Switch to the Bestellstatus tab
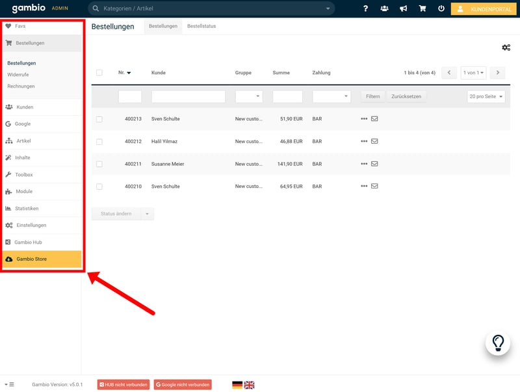Viewport: 520px width, 392px height. coord(201,27)
